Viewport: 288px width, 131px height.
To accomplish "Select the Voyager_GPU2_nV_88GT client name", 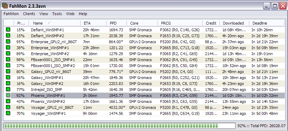I will coord(53,107).
